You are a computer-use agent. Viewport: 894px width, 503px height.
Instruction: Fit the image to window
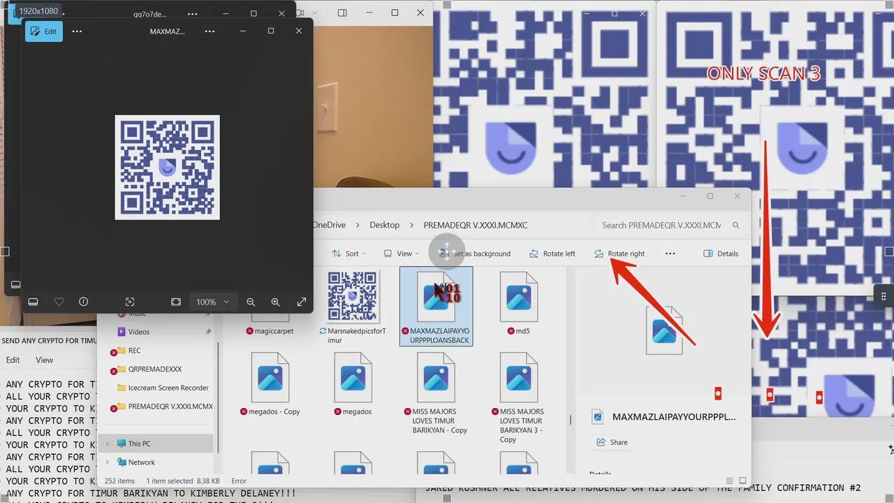(176, 302)
